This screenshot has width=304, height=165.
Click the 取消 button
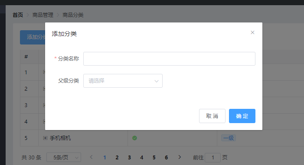212,116
